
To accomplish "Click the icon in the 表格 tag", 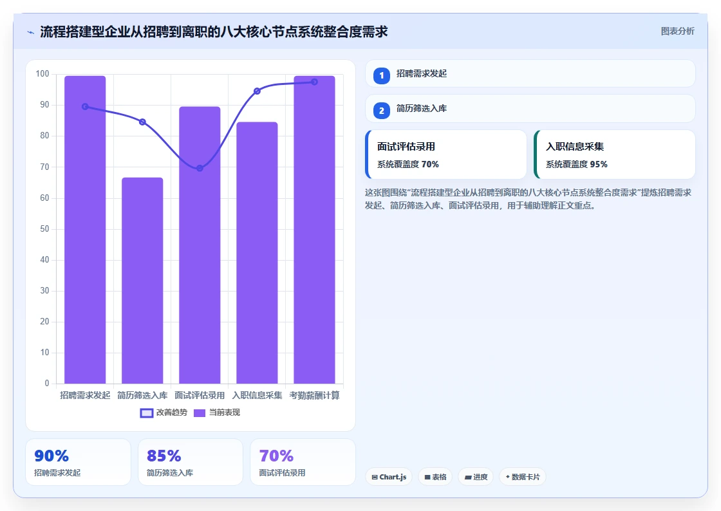I will pos(427,478).
